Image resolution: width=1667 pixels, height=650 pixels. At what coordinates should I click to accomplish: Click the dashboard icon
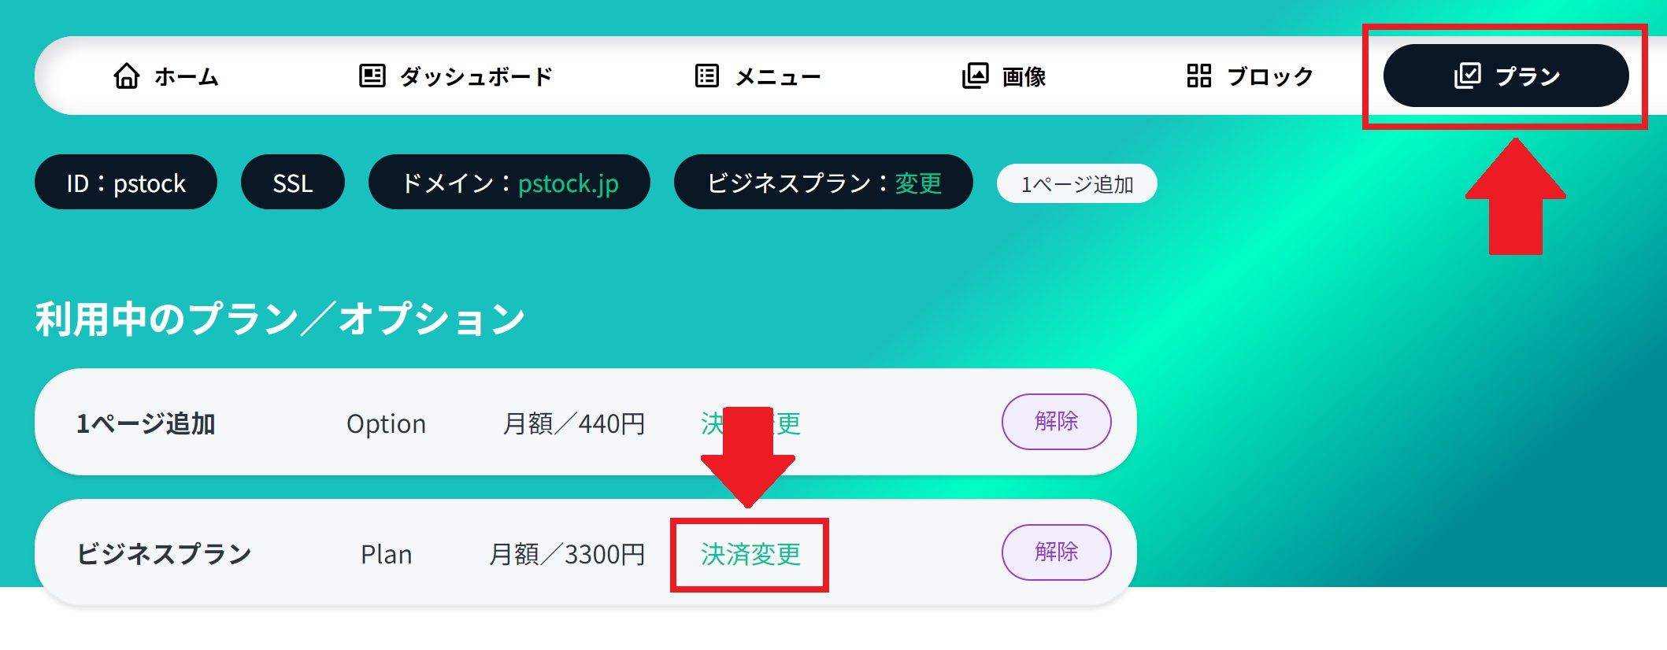(x=372, y=76)
